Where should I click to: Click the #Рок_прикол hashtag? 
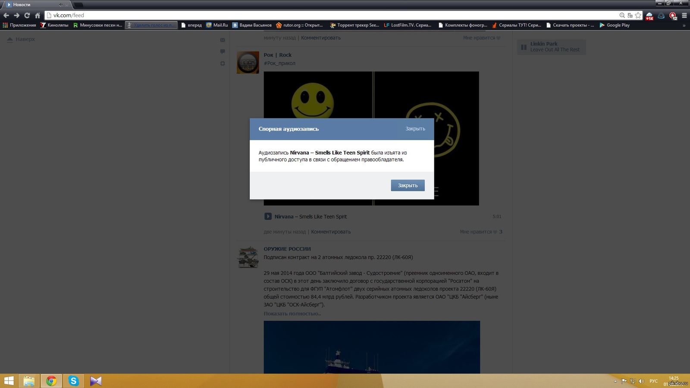pyautogui.click(x=279, y=63)
